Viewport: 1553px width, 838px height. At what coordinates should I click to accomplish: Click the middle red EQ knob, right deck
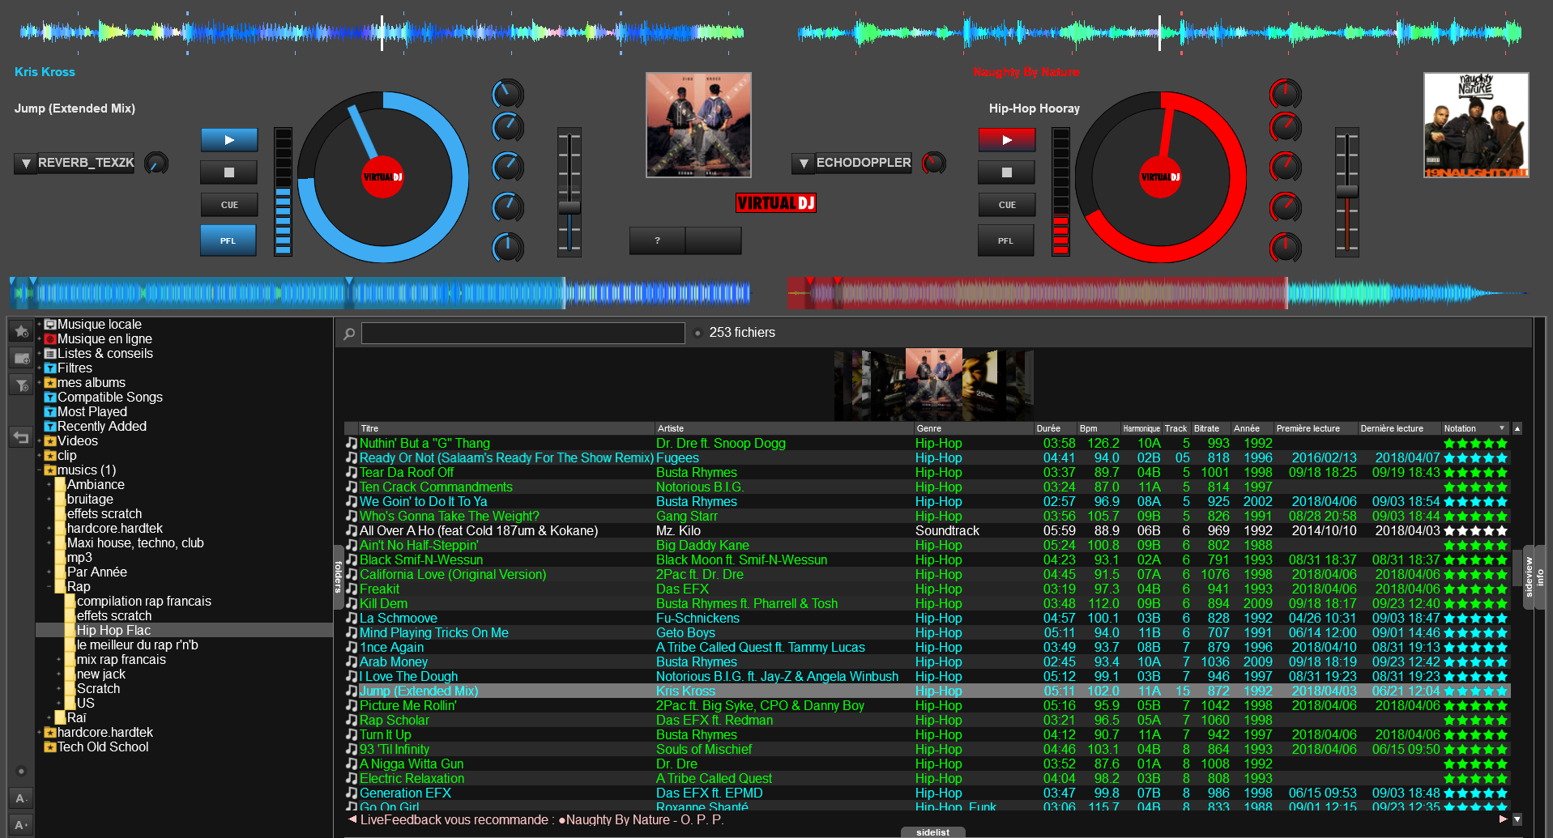[1285, 167]
